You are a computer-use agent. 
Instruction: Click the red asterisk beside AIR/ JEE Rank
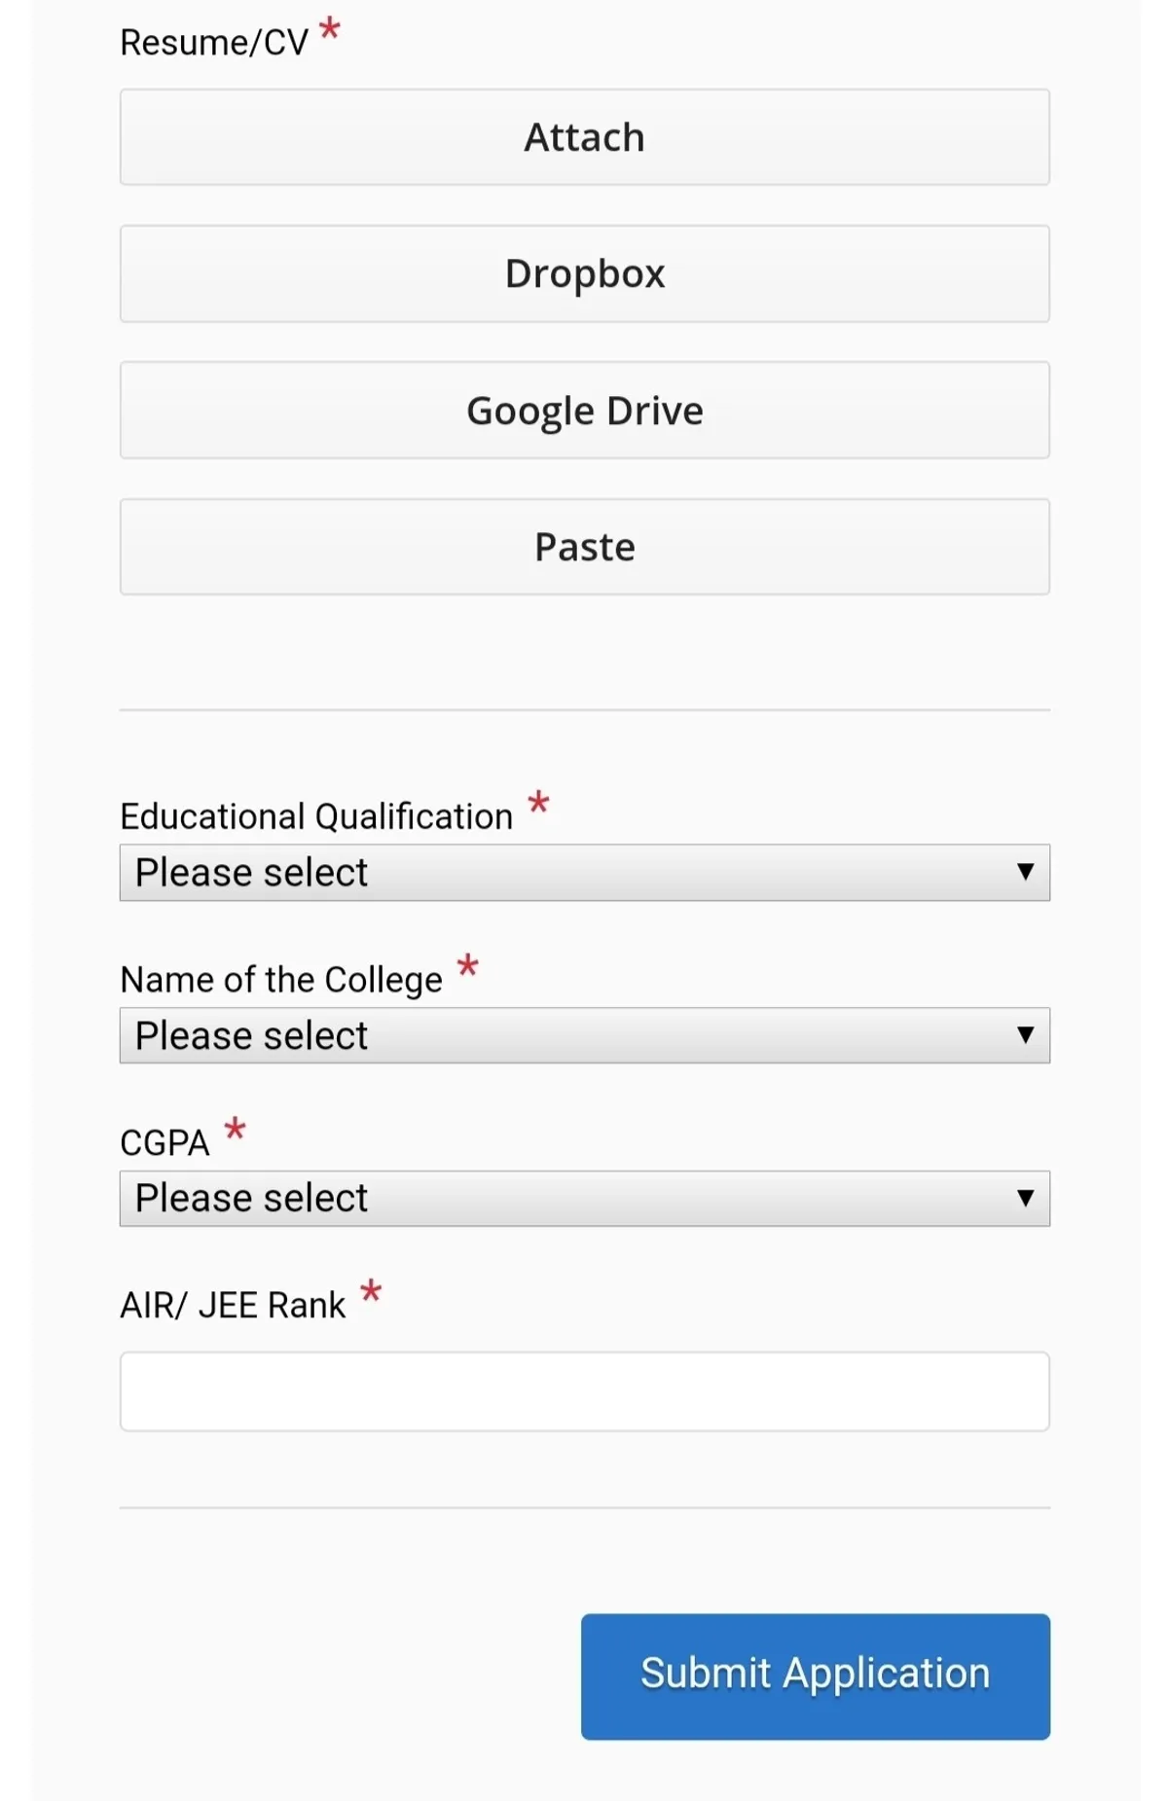[x=371, y=1292]
